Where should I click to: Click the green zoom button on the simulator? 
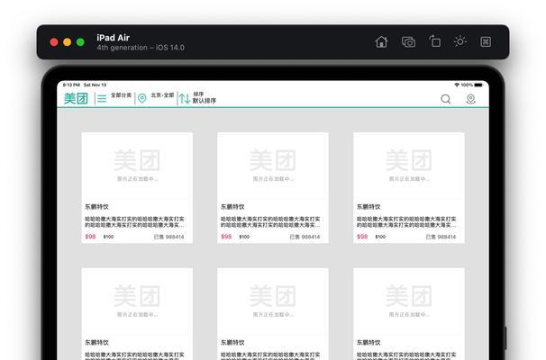pyautogui.click(x=80, y=42)
